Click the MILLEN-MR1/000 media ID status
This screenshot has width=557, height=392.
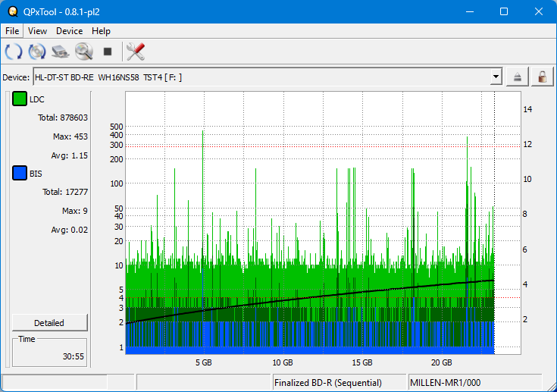[445, 383]
